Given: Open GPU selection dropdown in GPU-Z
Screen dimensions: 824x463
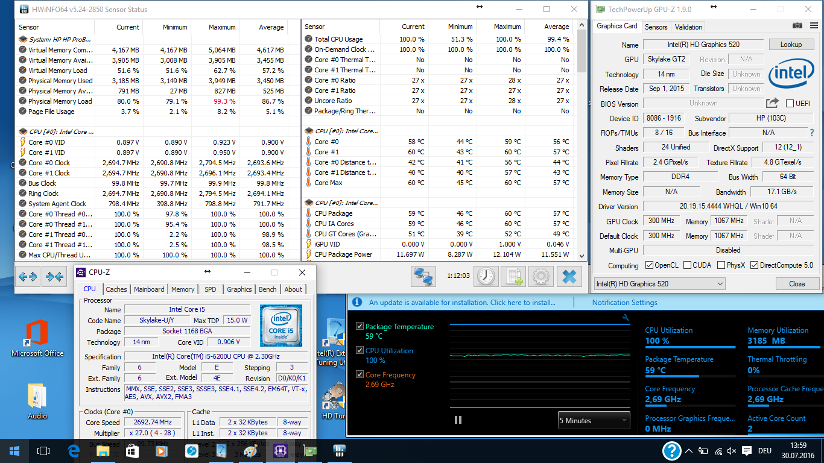Looking at the screenshot, I should 659,284.
